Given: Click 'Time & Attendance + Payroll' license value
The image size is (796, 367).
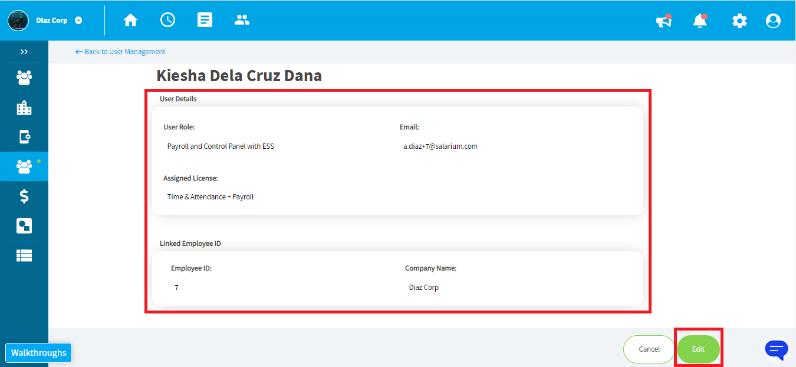Looking at the screenshot, I should click(210, 197).
